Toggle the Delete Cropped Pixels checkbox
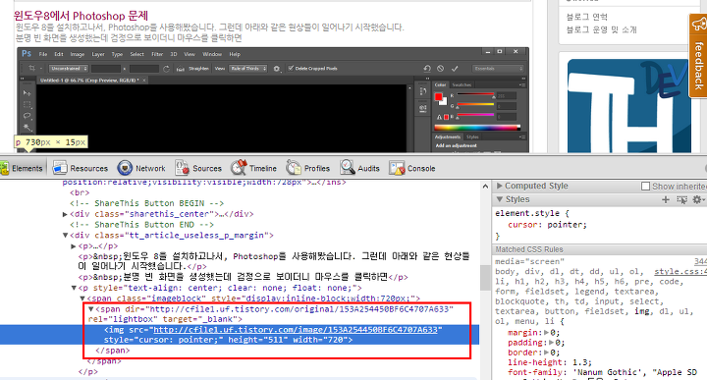Image resolution: width=707 pixels, height=380 pixels. click(291, 69)
